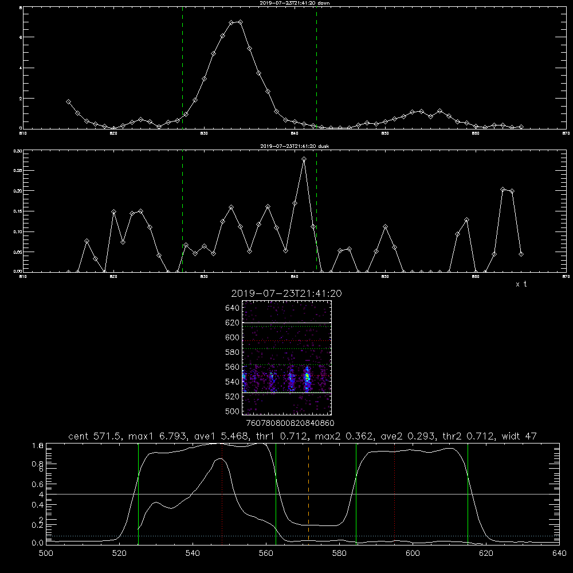Screen dimensions: 573x573
Task: Click the '500' x-axis label of the bottom plot
Action: tap(46, 554)
